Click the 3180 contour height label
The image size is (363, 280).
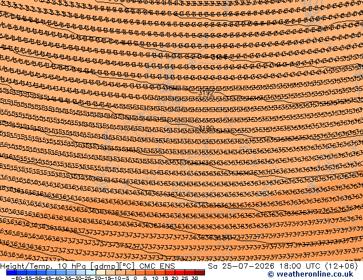click(x=206, y=128)
